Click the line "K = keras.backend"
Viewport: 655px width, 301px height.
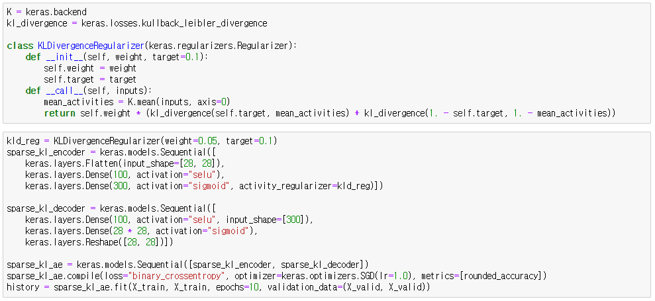click(47, 13)
